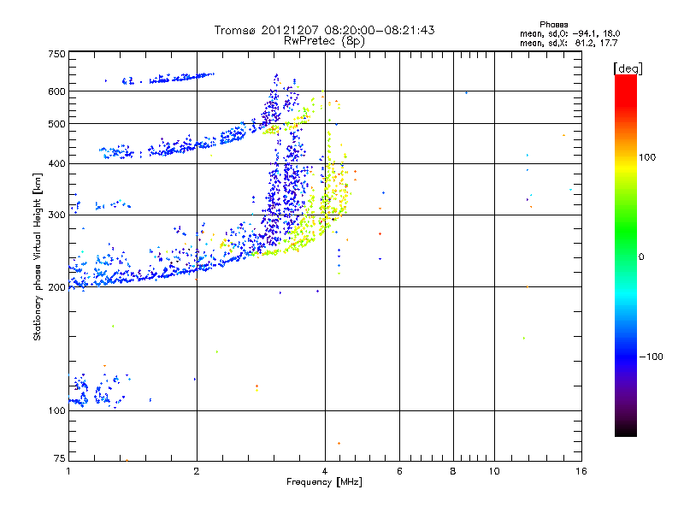Image resolution: width=684 pixels, height=513 pixels.
Task: Click the '[deg]' colorbar unit label
Action: point(628,68)
